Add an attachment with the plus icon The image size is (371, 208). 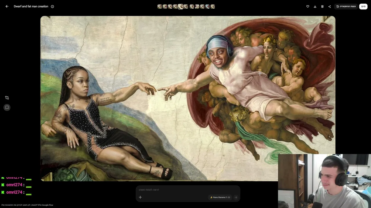click(140, 197)
